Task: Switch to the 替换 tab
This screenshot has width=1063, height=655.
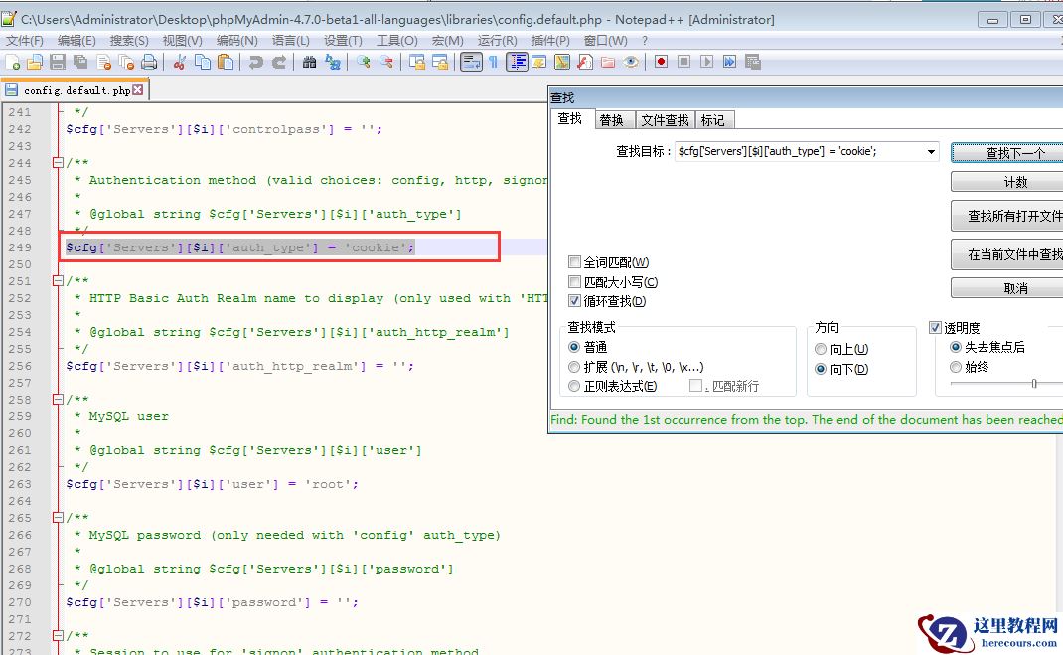Action: coord(611,120)
